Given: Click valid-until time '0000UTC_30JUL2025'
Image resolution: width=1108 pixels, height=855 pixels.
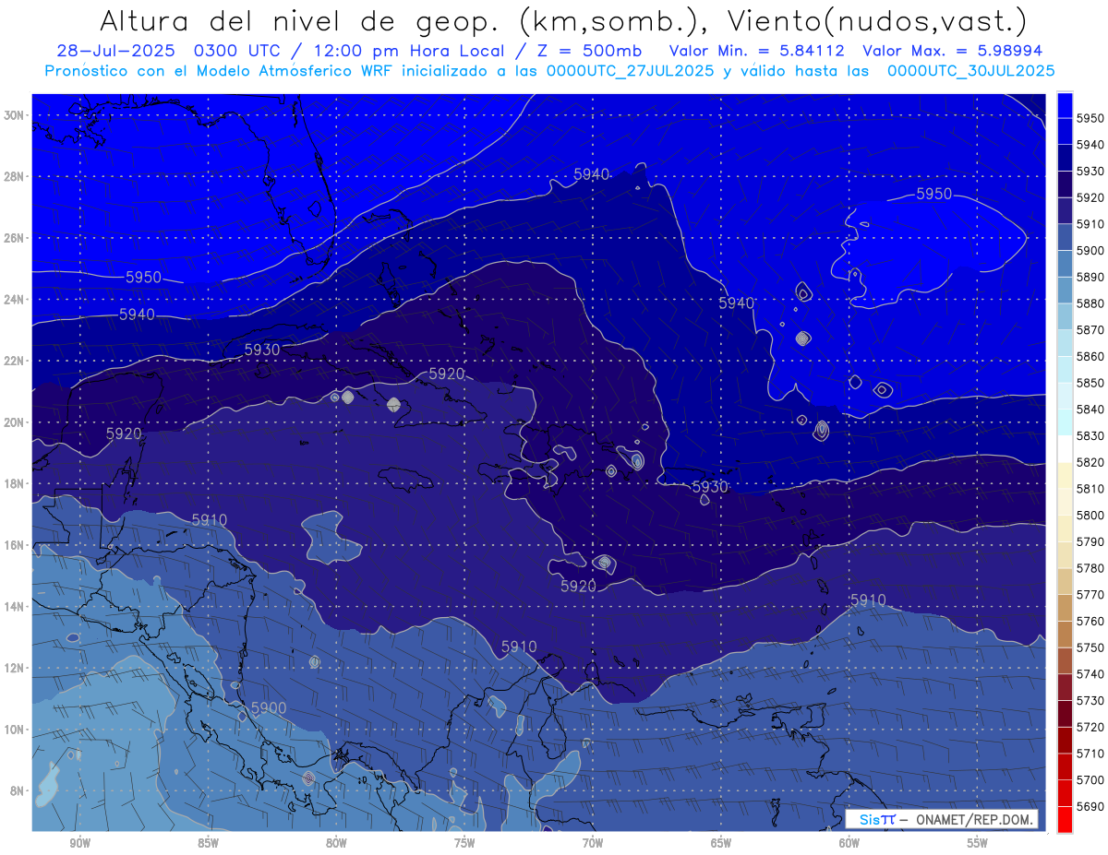Looking at the screenshot, I should [971, 71].
